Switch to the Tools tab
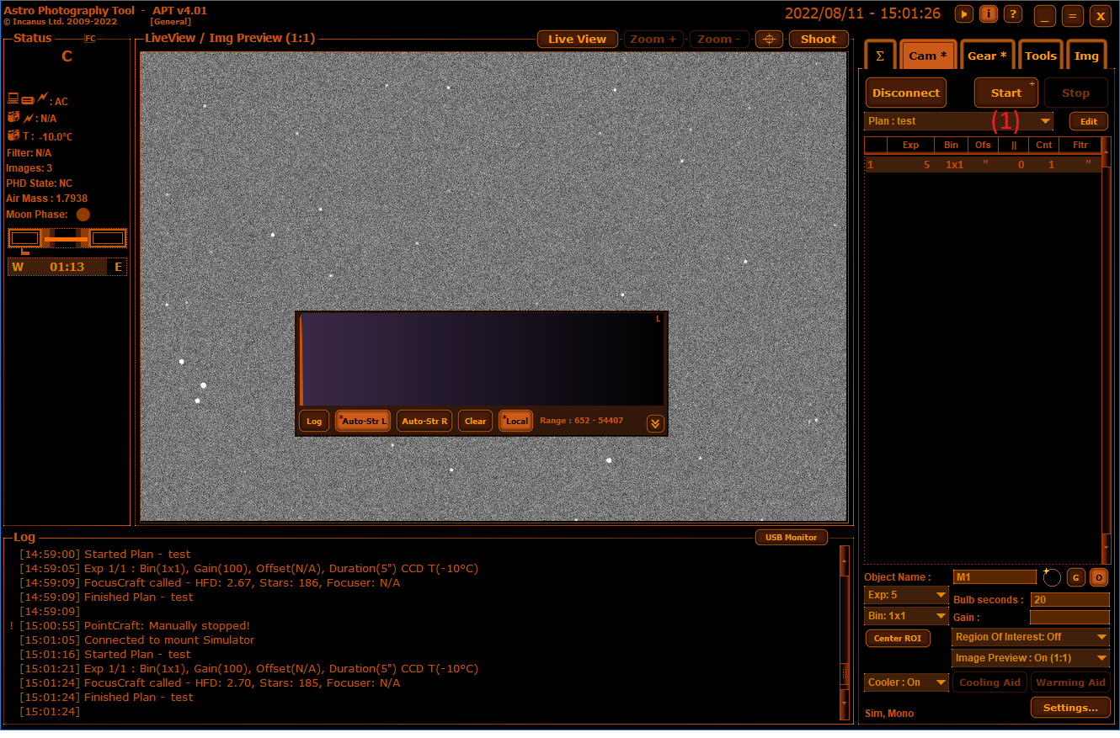Image resolution: width=1120 pixels, height=738 pixels. click(1040, 56)
